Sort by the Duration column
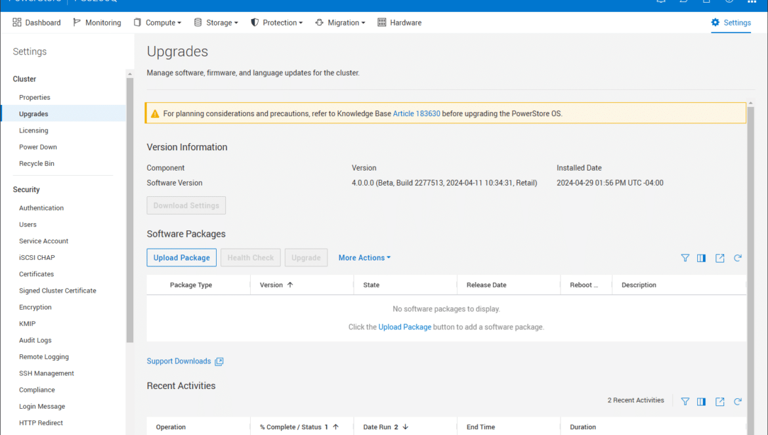 tap(583, 427)
